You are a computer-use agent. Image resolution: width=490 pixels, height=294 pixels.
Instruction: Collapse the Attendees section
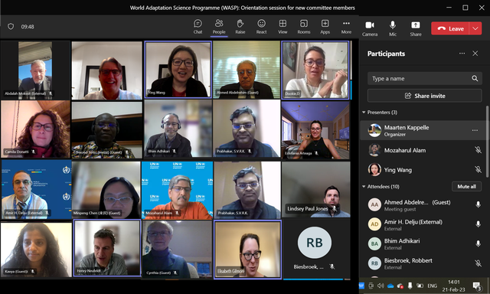[x=364, y=187]
